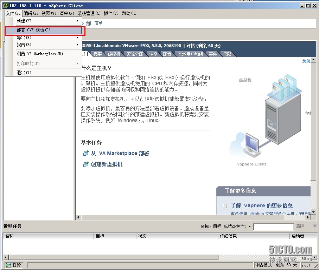Click the 关闭 link on getting started page
The width and height of the screenshot is (319, 270).
pos(306,61)
